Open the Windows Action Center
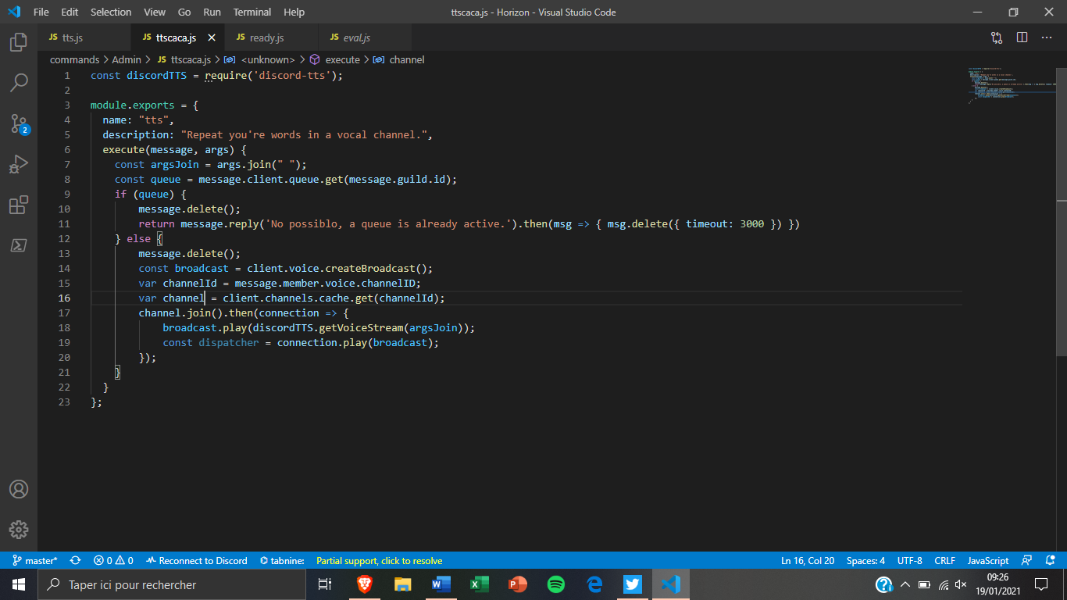The image size is (1067, 600). click(x=1041, y=584)
